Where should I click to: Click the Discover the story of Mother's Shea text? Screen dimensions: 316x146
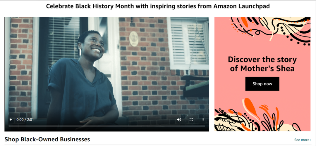coord(262,64)
